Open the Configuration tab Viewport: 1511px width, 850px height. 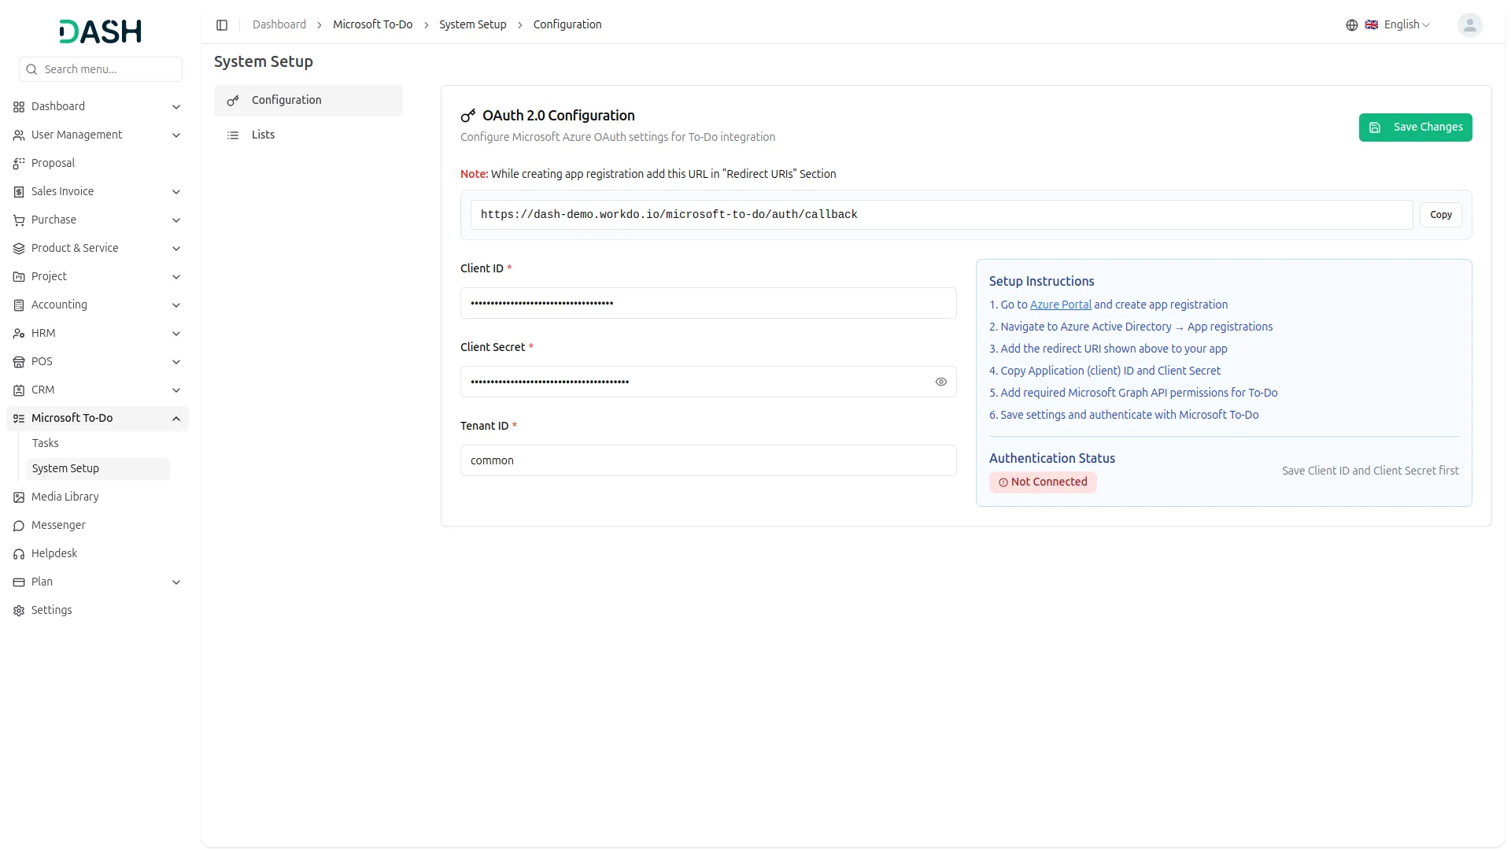(308, 101)
